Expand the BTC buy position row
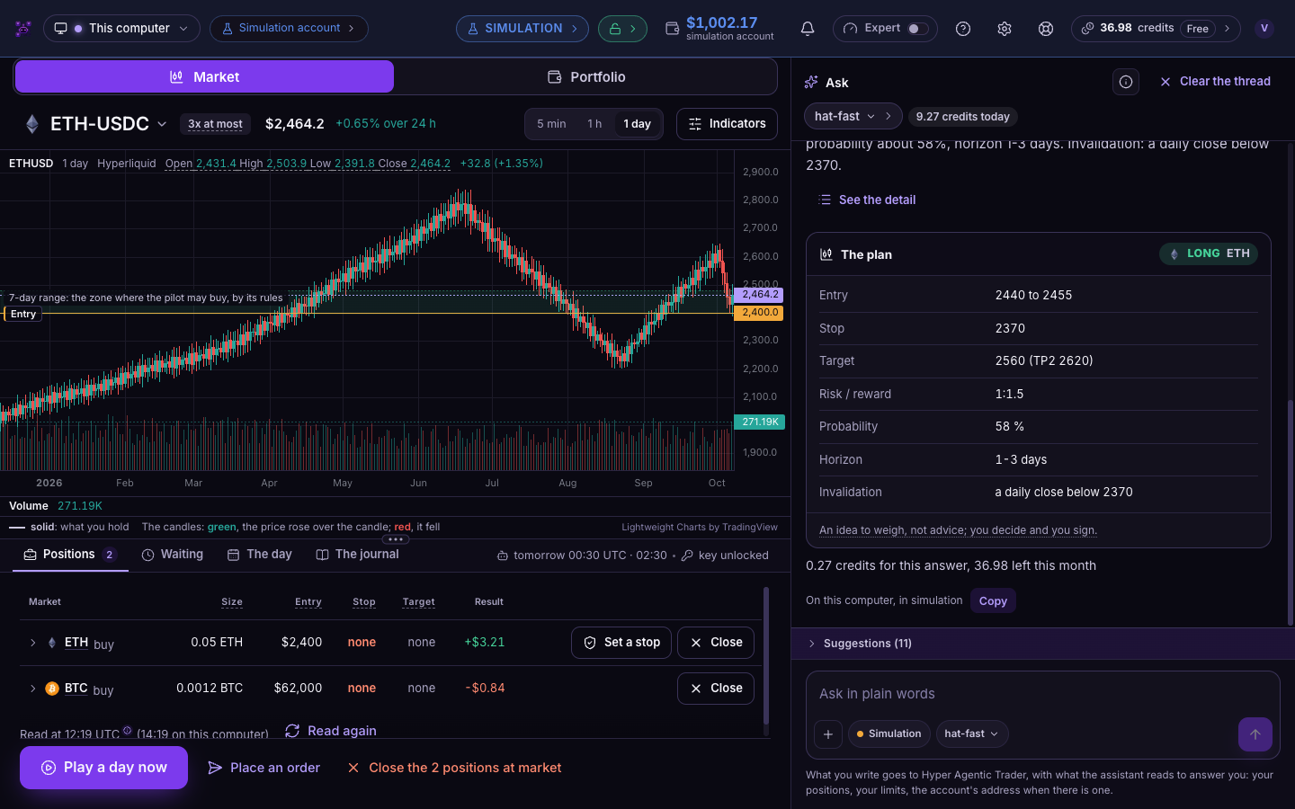Image resolution: width=1295 pixels, height=809 pixels. [33, 689]
